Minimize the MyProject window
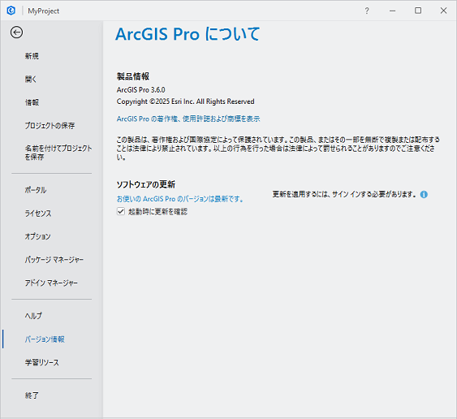Viewport: 457px width, 419px height. (393, 11)
